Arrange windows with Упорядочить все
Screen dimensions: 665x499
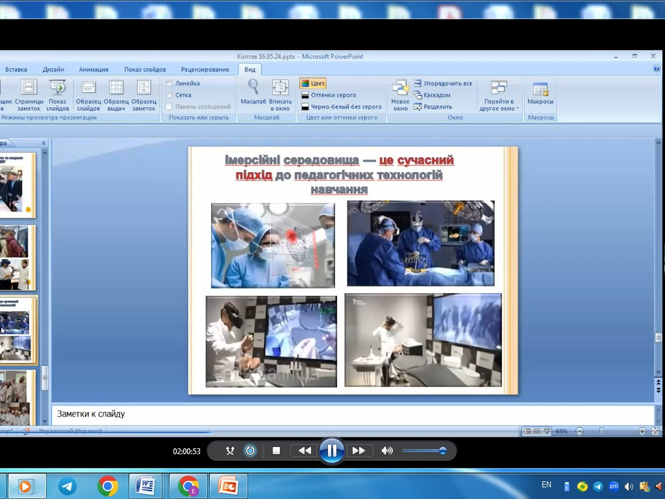click(443, 83)
